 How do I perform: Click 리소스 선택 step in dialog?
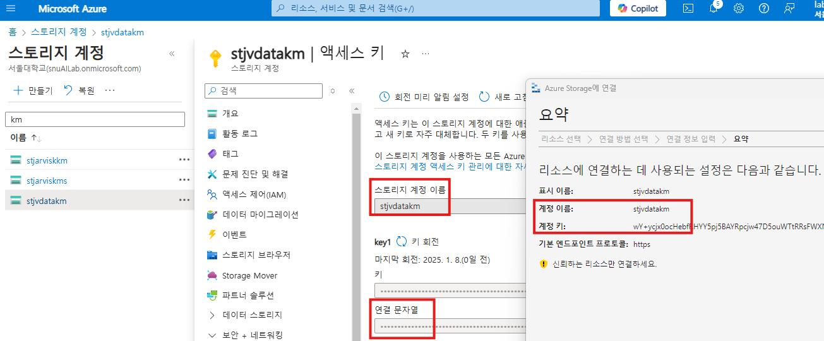tap(562, 139)
